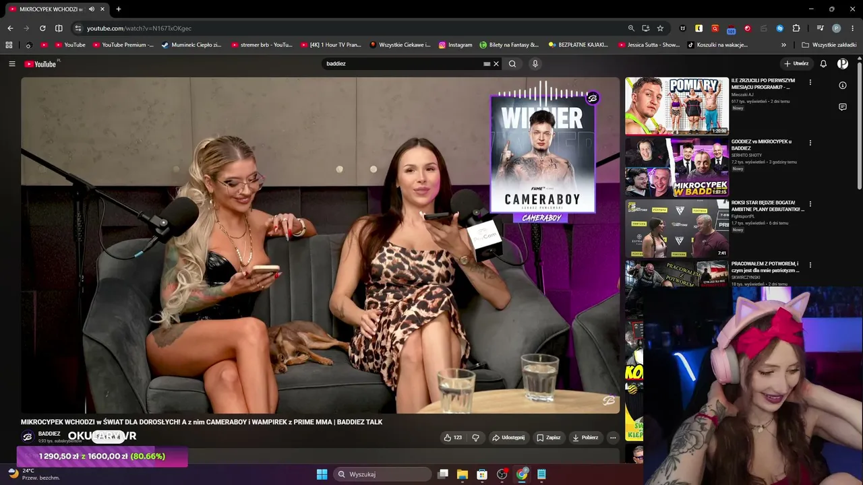The image size is (863, 485).
Task: Open the Wszystkie zakładki folder
Action: point(829,45)
